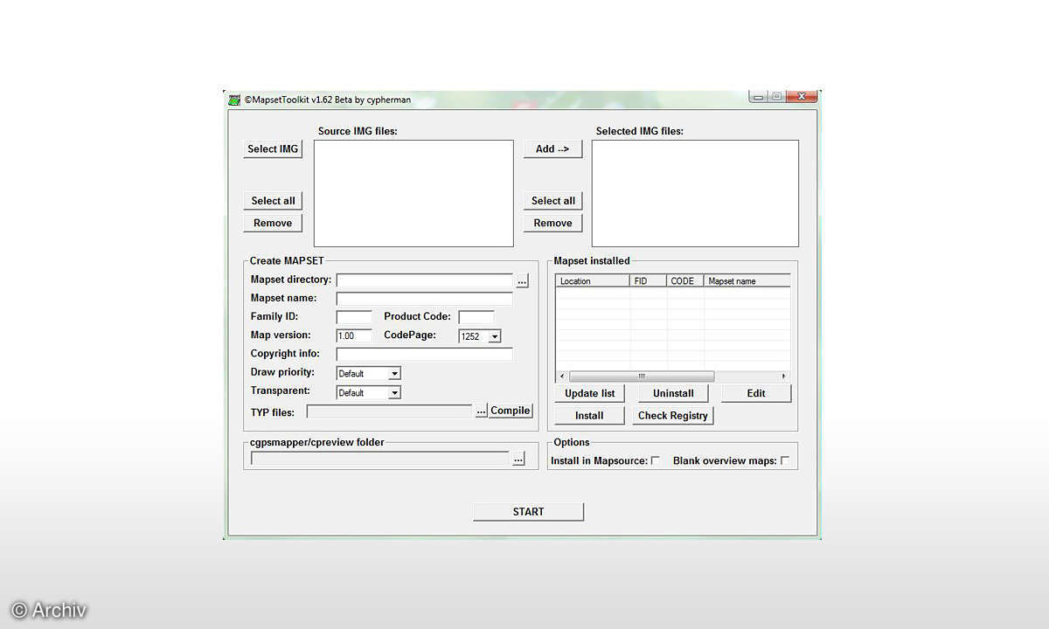The height and width of the screenshot is (629, 1049).
Task: Click the Map version field showing 1.00
Action: click(354, 335)
